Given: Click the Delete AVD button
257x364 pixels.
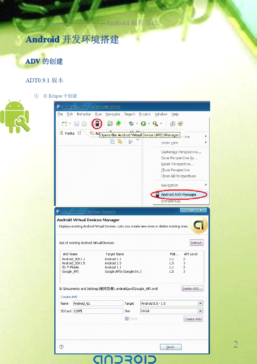Looking at the screenshot, I should [x=192, y=289].
